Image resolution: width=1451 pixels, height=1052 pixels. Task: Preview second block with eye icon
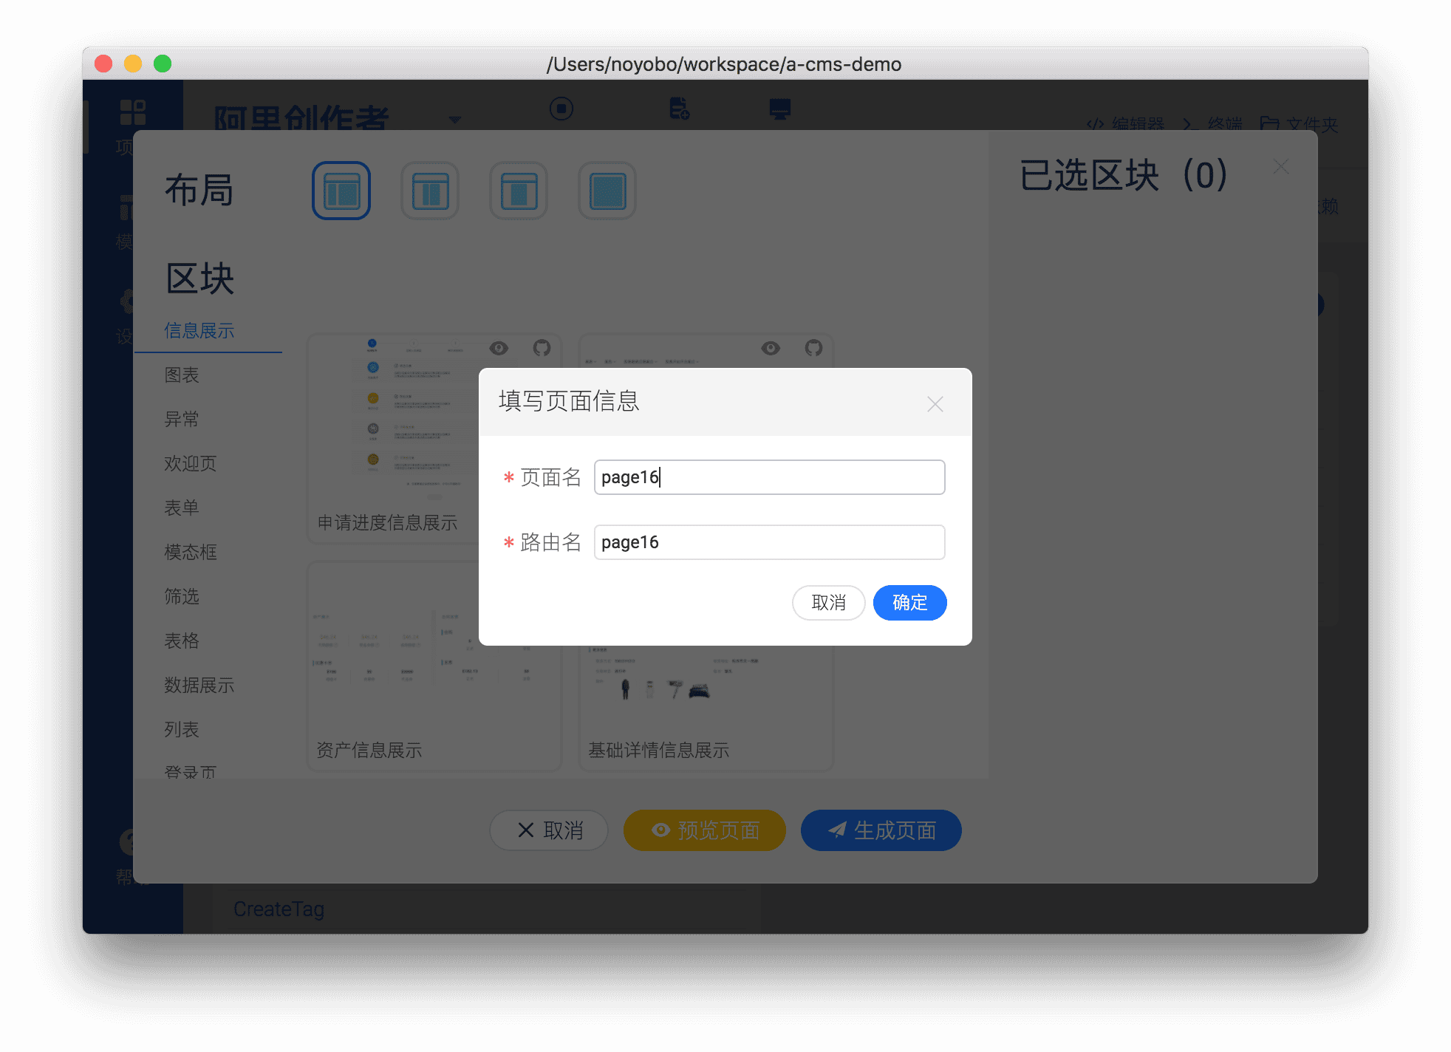point(771,348)
